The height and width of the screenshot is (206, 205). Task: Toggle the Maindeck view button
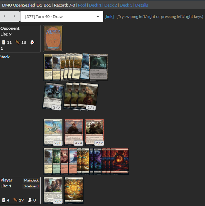tap(31, 180)
